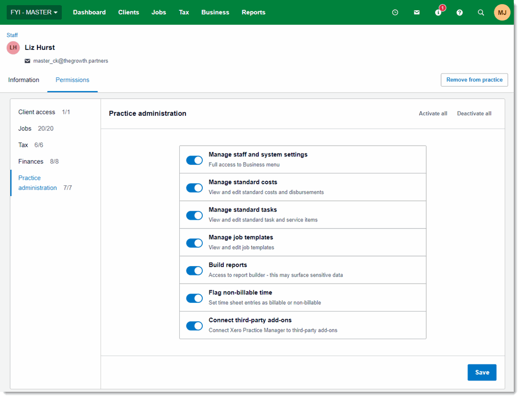The image size is (520, 398).
Task: Select the Permissions tab
Action: (x=72, y=80)
